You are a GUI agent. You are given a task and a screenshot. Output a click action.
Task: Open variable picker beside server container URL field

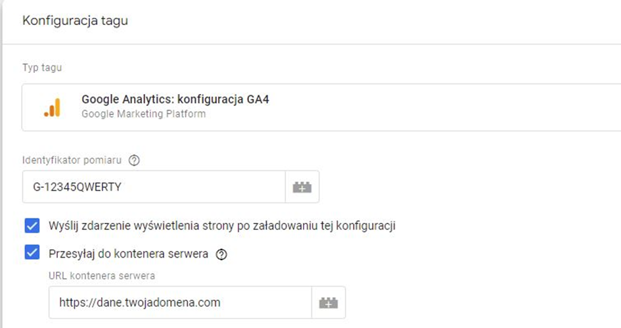(x=328, y=302)
